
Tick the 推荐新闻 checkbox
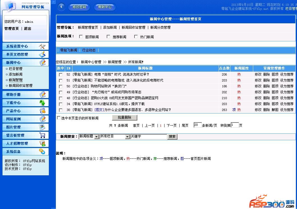[x=108, y=37]
